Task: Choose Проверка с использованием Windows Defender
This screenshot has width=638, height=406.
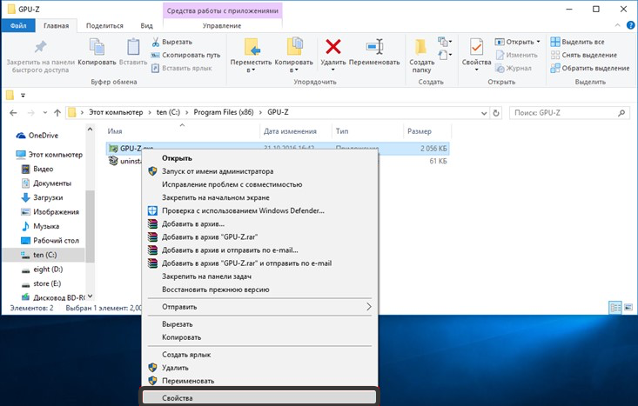Action: [x=260, y=210]
